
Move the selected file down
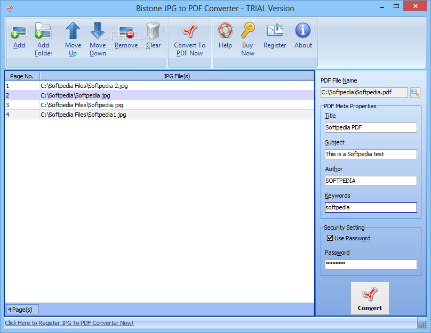pyautogui.click(x=98, y=39)
